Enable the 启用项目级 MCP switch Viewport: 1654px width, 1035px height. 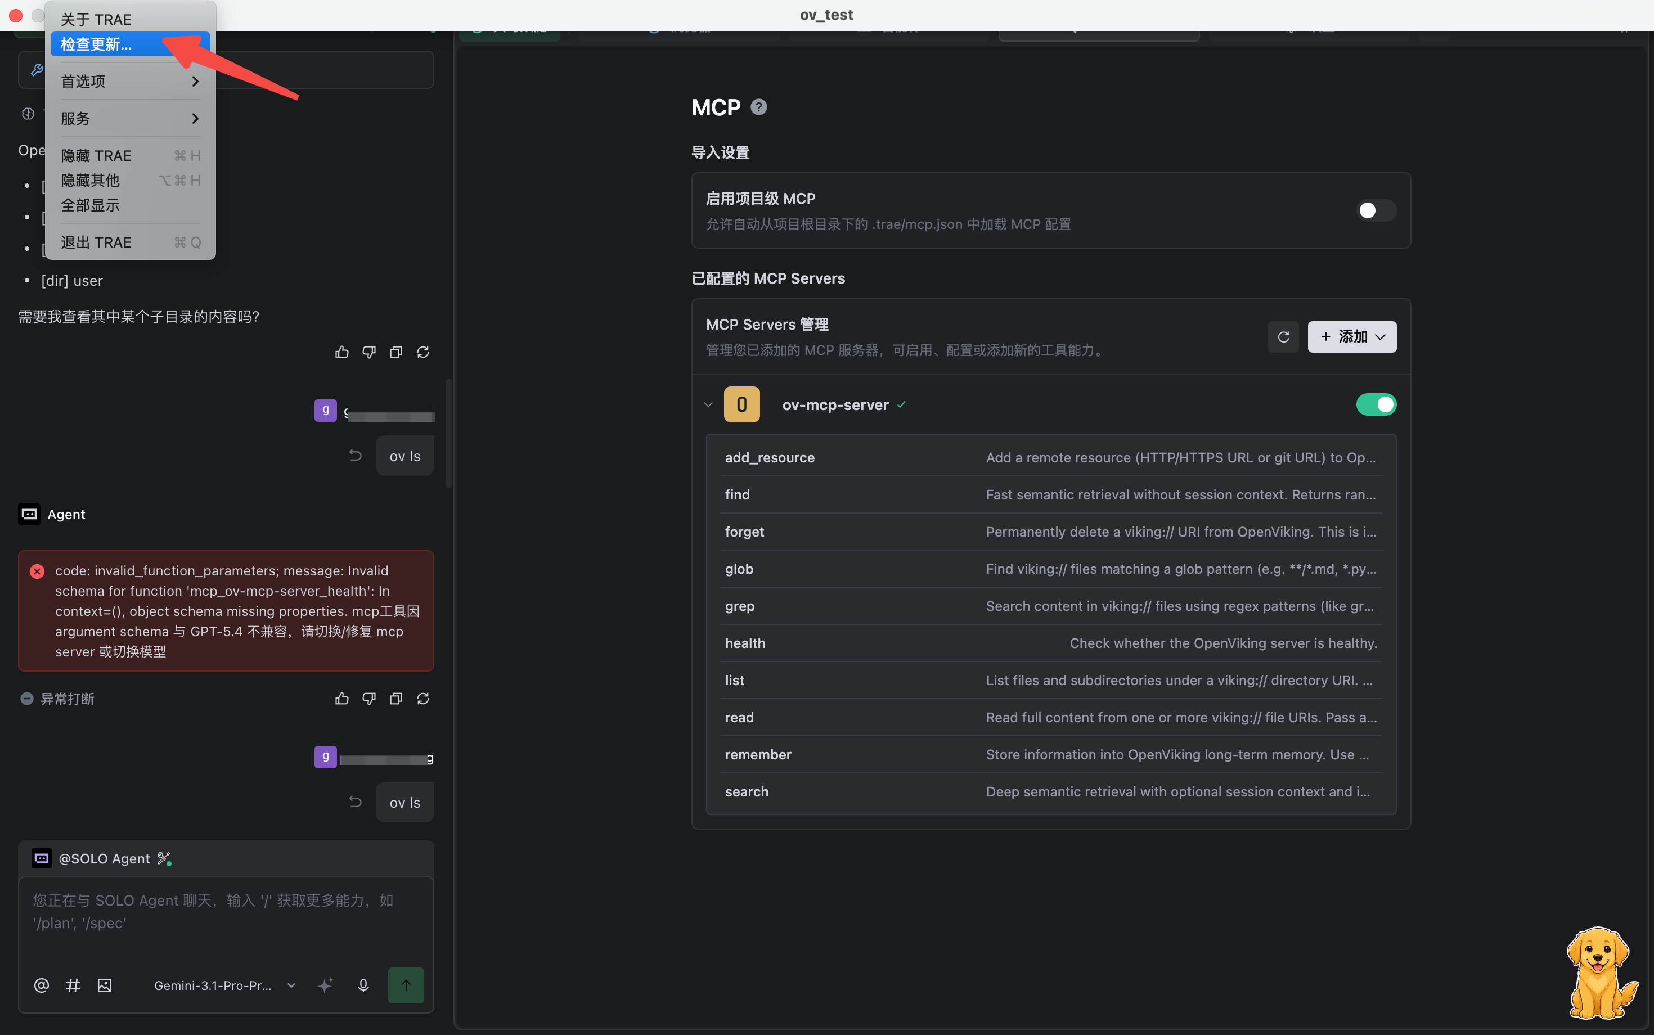coord(1376,210)
